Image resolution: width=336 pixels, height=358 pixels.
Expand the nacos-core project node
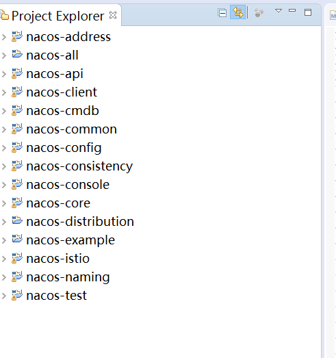4,203
